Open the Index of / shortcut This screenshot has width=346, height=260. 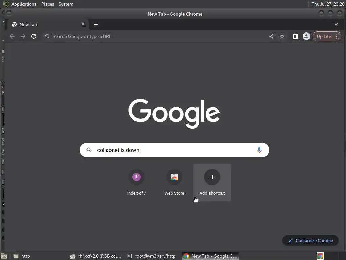137,182
